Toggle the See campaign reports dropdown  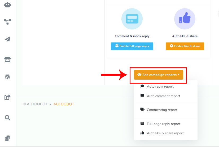[x=158, y=75]
